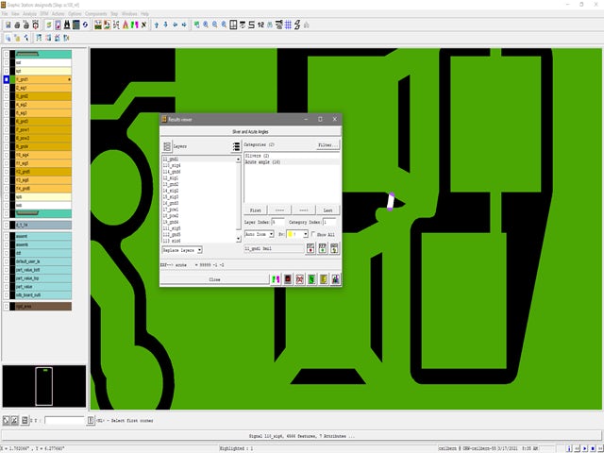Click the histogram icon at dialog bottom right
604x453 pixels.
coord(334,279)
